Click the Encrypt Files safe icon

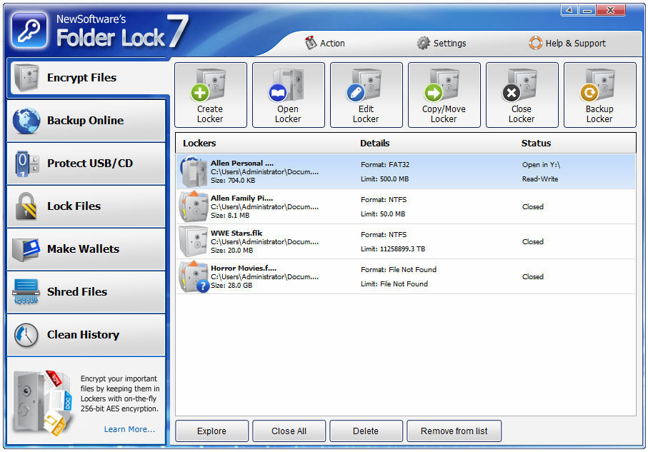pos(26,77)
